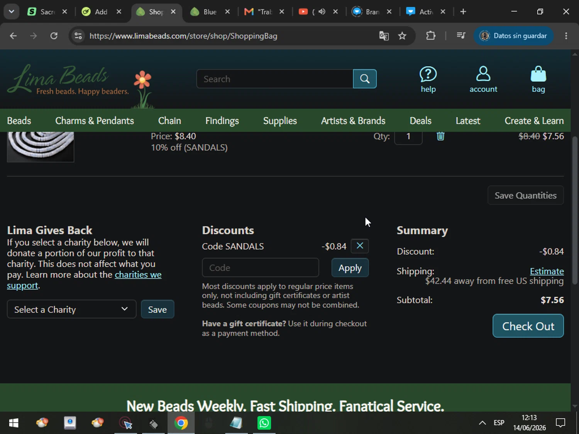This screenshot has width=579, height=434.
Task: Open the Deals menu
Action: pos(420,121)
